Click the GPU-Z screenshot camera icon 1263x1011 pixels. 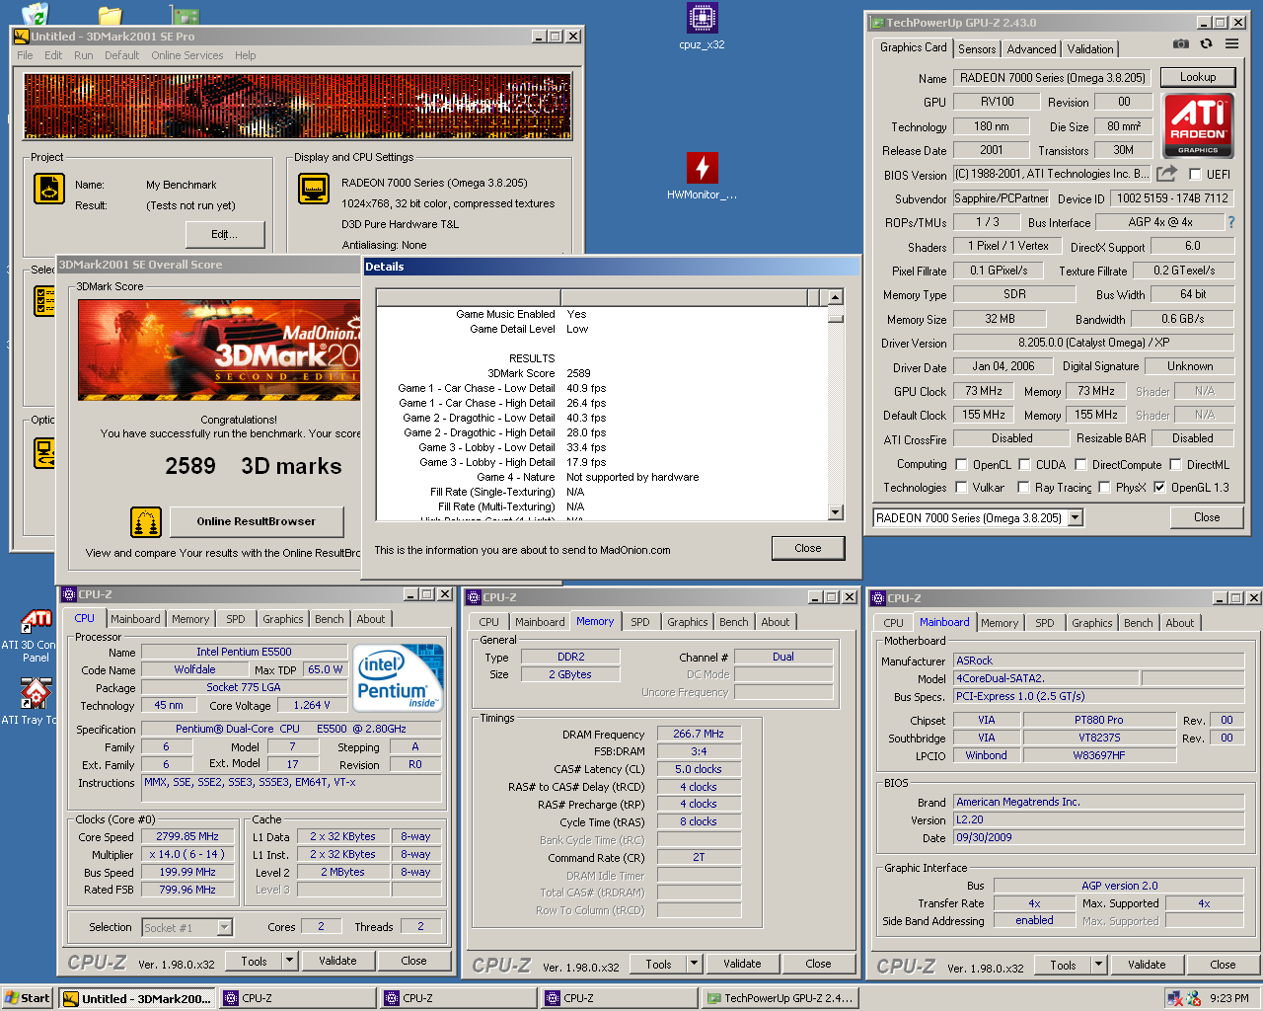1180,43
